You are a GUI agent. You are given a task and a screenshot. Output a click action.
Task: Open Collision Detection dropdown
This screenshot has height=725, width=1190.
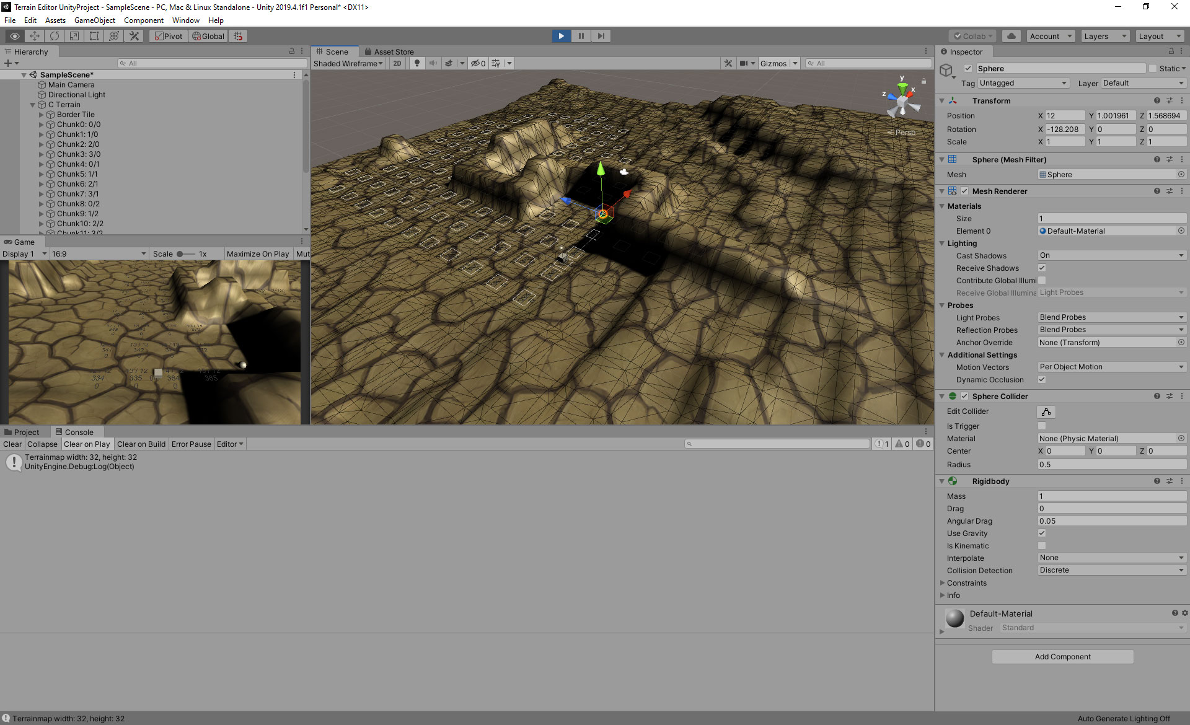[1112, 570]
